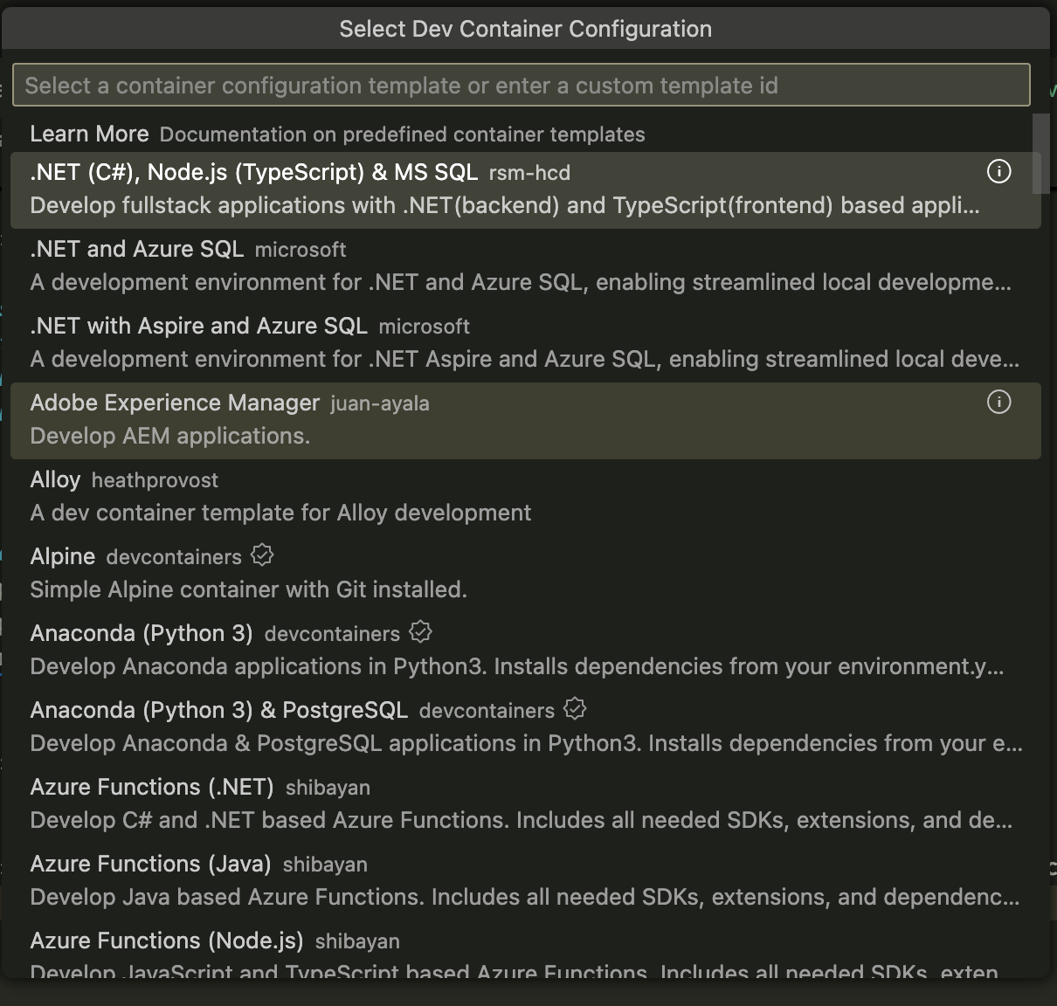Click 'Simple Alpine container with Git installed.' text
The width and height of the screenshot is (1057, 1006).
tap(248, 589)
